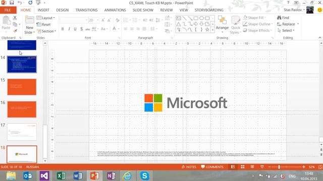Toggle Bold formatting
Image resolution: width=323 pixels, height=181 pixels.
click(63, 29)
